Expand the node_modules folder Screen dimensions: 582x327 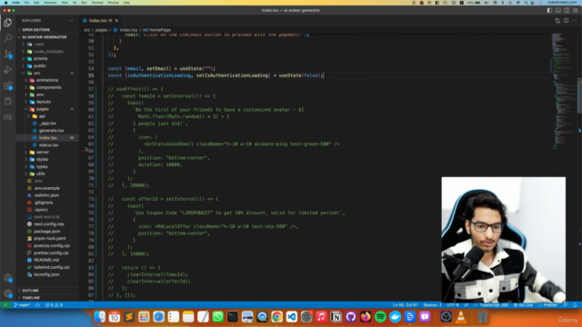point(48,52)
